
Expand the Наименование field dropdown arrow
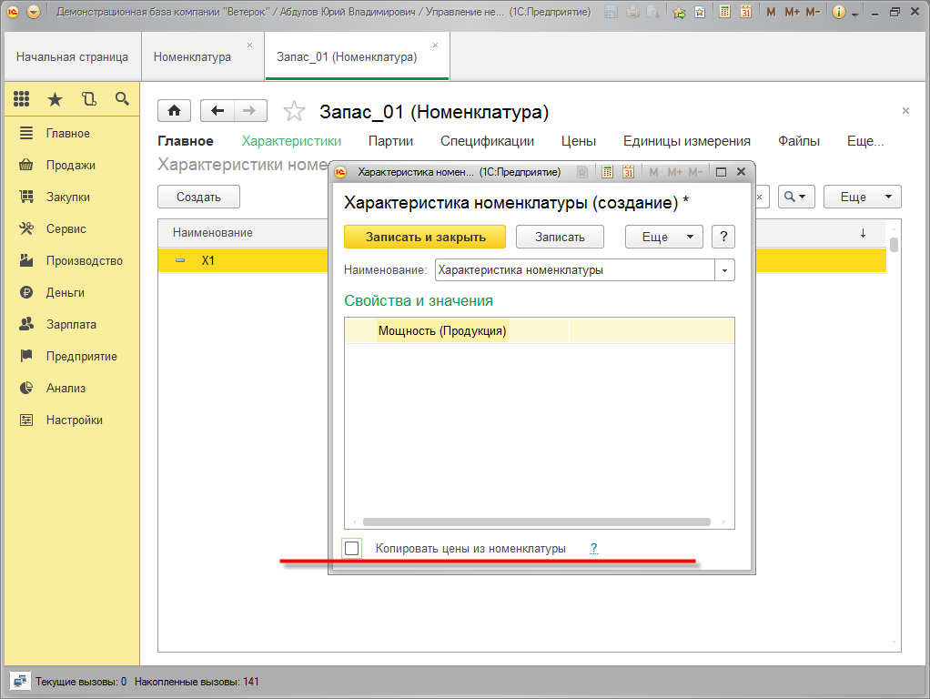[x=724, y=270]
